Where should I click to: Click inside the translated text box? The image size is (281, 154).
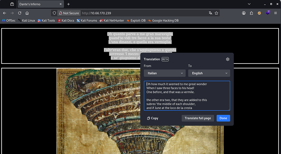187,96
